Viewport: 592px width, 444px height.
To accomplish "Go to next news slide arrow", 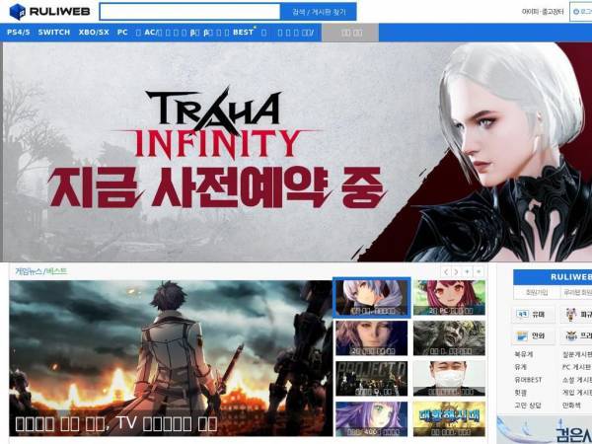I will coord(457,272).
